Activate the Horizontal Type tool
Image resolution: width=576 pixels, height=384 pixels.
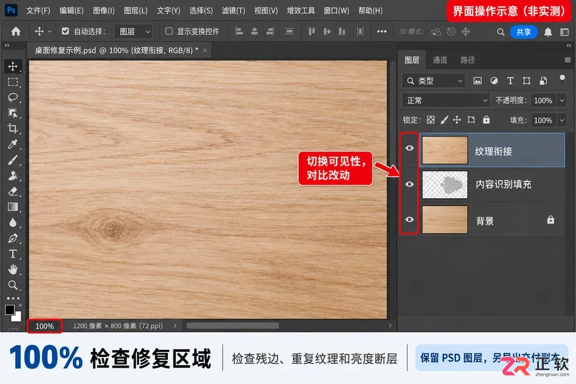point(13,254)
